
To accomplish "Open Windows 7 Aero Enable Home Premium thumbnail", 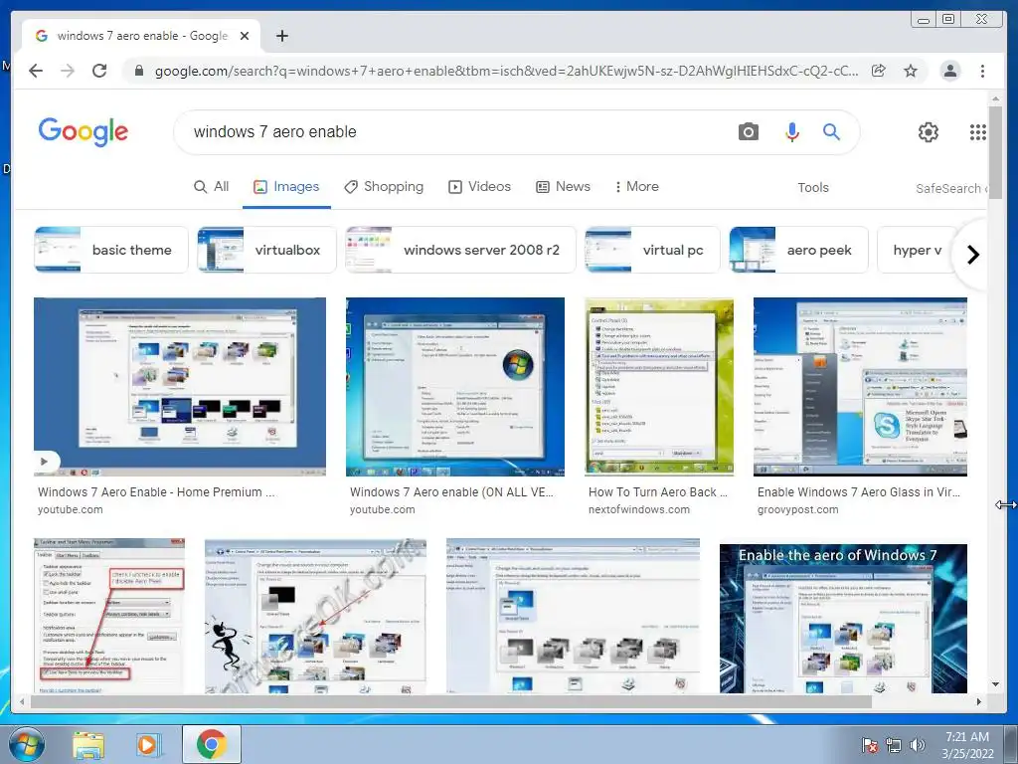I will (x=180, y=387).
